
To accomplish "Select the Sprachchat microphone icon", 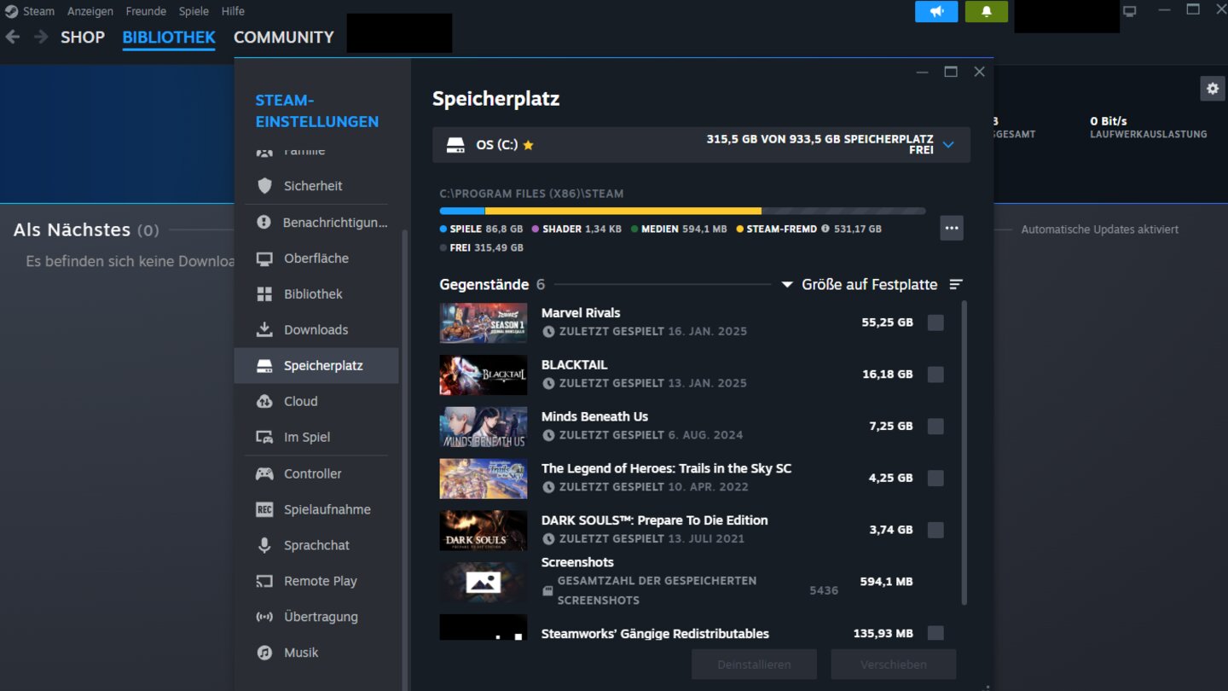I will 264,545.
